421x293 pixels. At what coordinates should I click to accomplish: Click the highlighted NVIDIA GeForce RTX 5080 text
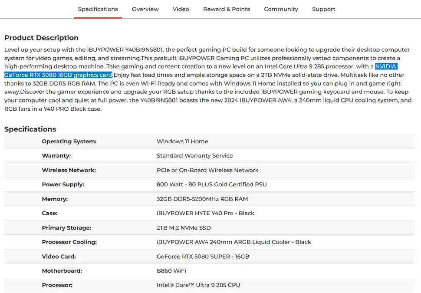click(x=58, y=75)
